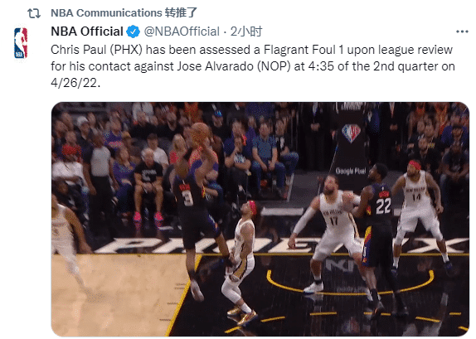The height and width of the screenshot is (339, 476).
Task: Click the basketball in the video
Action: pos(200,133)
